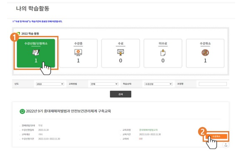The height and width of the screenshot is (151, 238).
Task: Open the 학습상태 dropdown showing 수강신청
Action: pyautogui.click(x=158, y=84)
